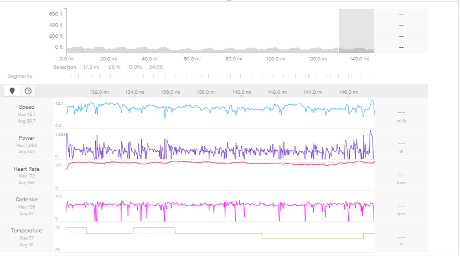
Task: Click the 132.0 mi tick on zoomed axis
Action: pos(99,92)
